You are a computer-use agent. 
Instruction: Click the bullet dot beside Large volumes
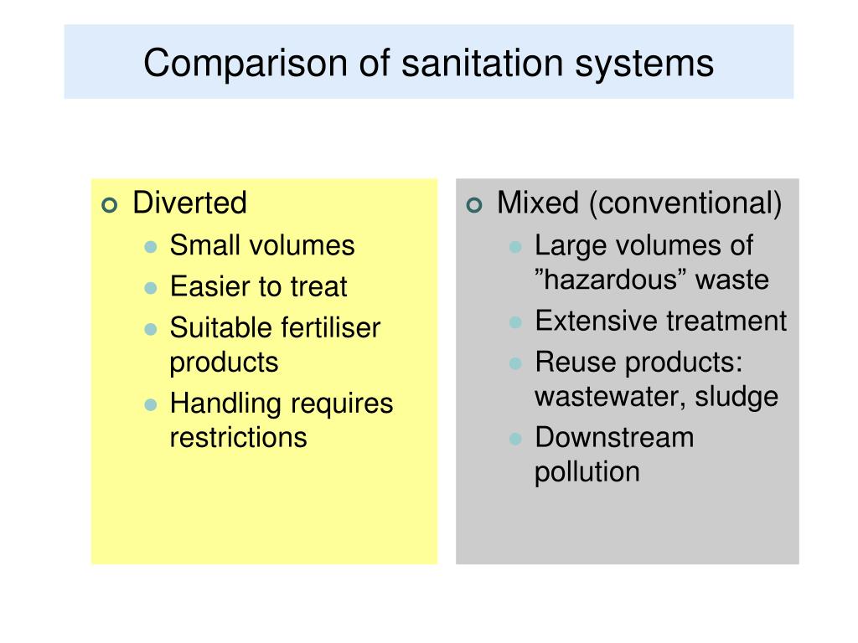pyautogui.click(x=515, y=247)
